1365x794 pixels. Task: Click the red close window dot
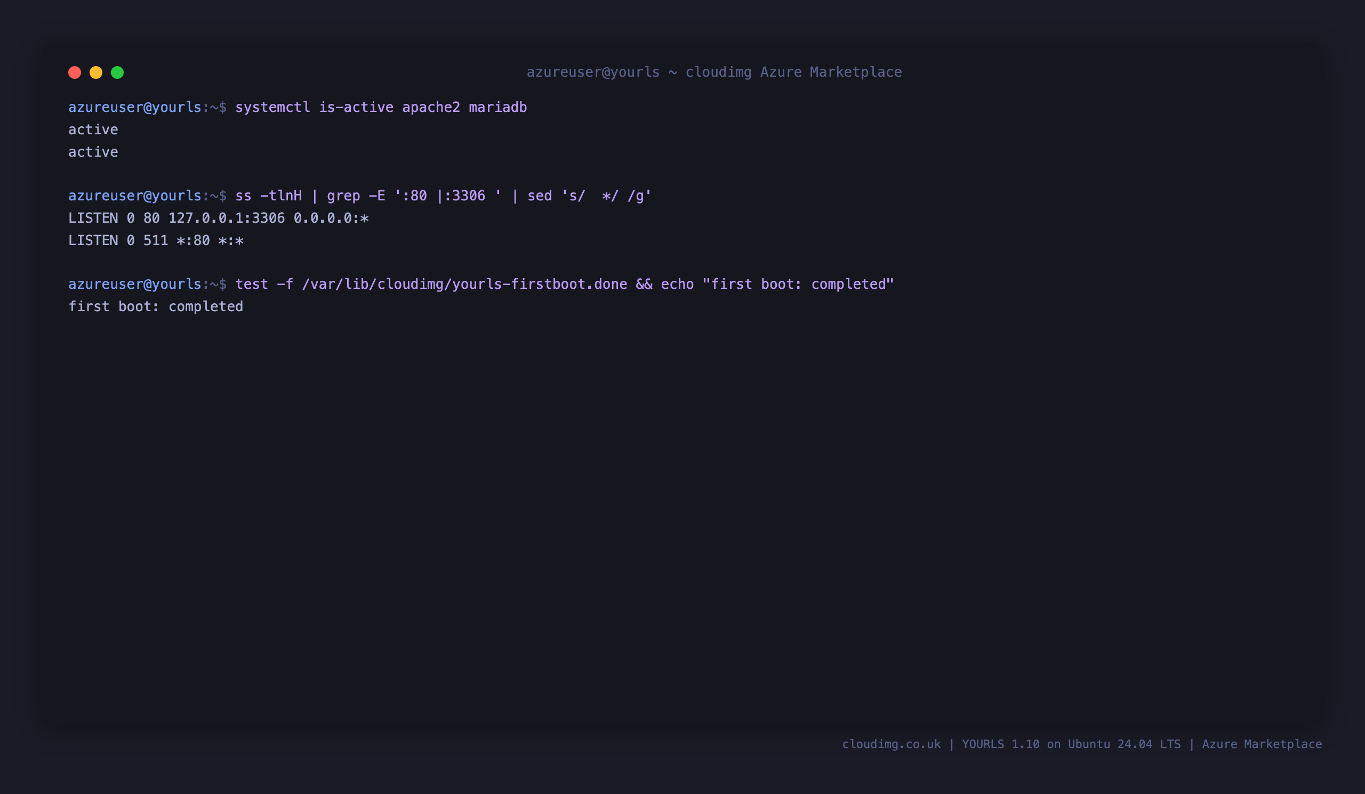(x=75, y=72)
